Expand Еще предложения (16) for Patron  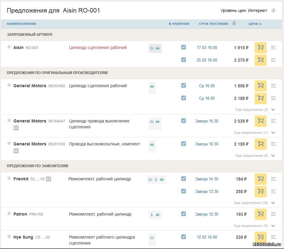tap(254, 226)
